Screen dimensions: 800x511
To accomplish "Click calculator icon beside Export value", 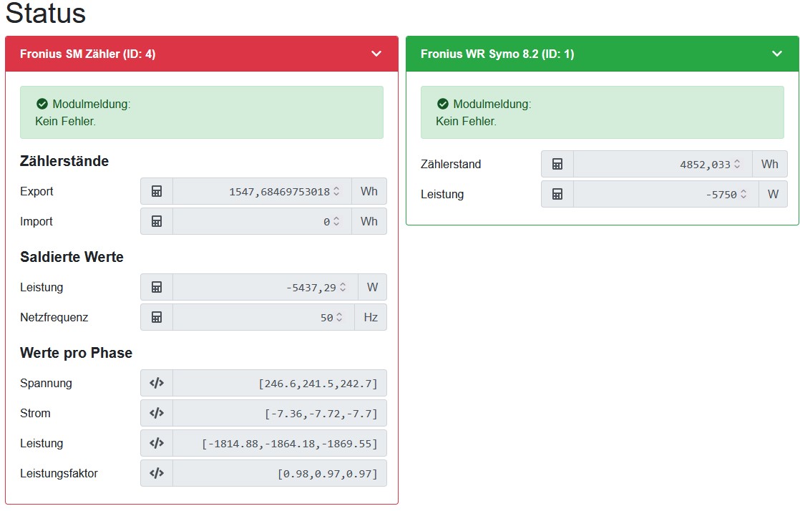I will tap(157, 192).
